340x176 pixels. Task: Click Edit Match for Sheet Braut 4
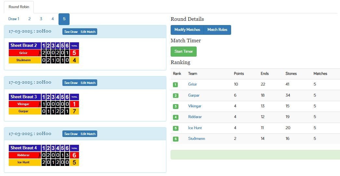pyautogui.click(x=88, y=134)
